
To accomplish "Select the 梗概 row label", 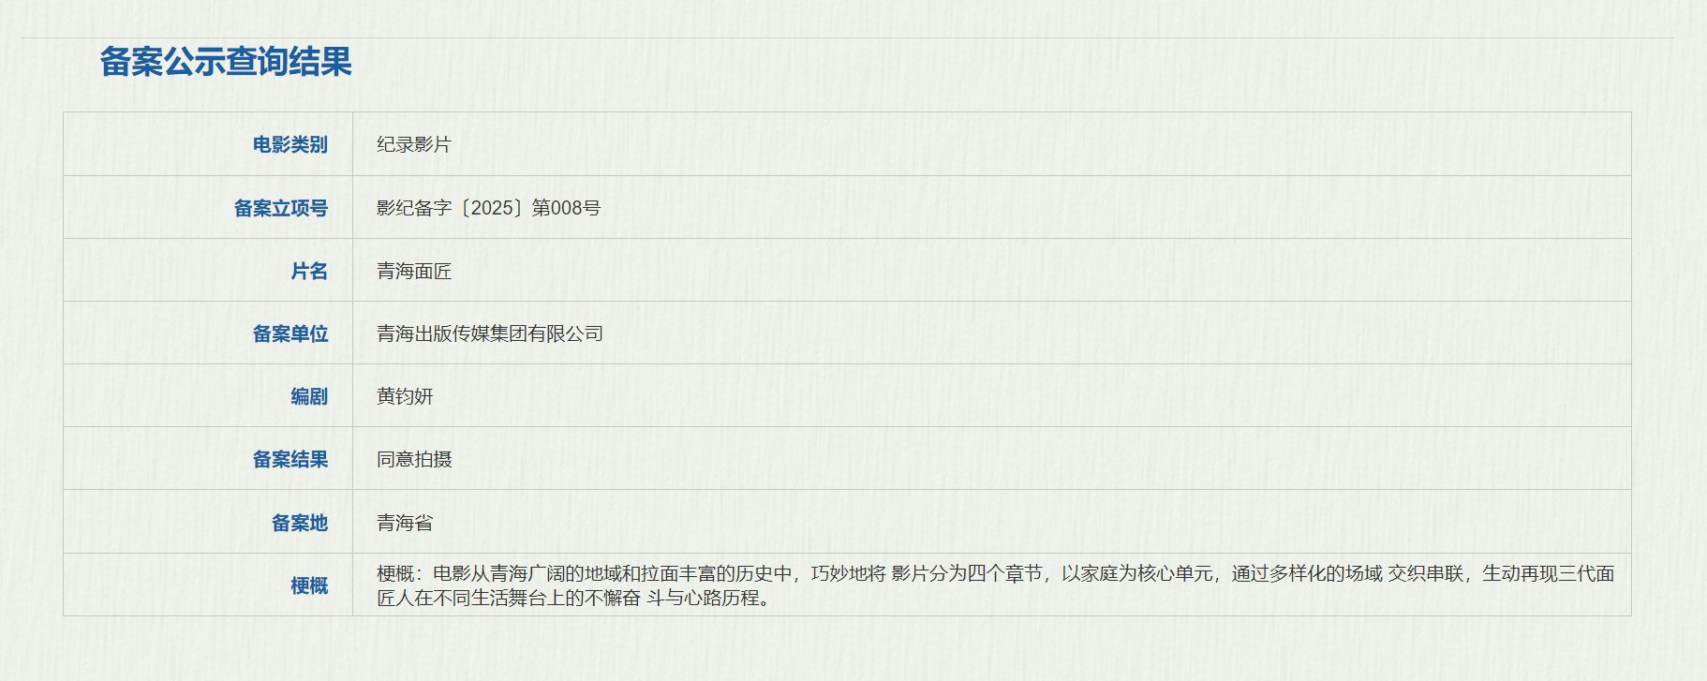I will click(x=309, y=585).
